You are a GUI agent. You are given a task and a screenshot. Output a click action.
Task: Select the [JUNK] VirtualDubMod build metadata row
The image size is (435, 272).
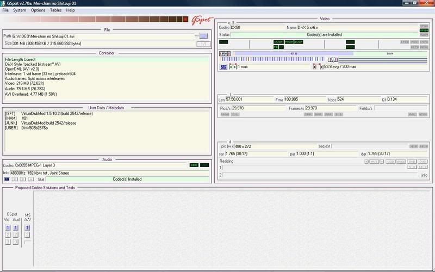[x=40, y=123]
